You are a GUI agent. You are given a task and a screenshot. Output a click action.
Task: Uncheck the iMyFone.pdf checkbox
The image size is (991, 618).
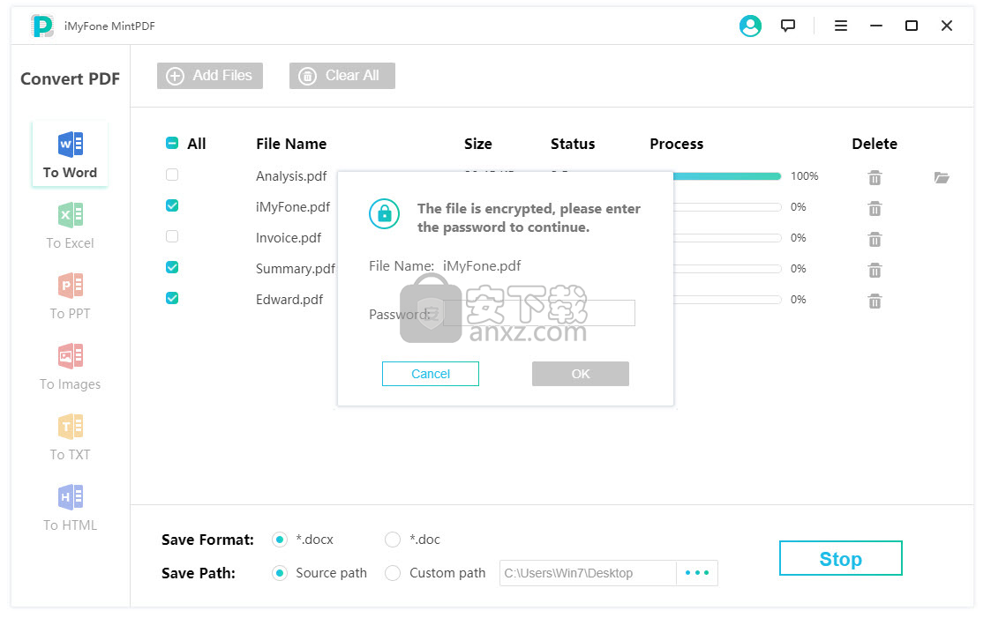coord(172,205)
